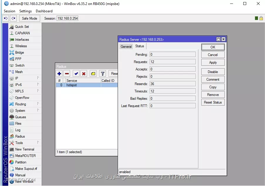
Task: Open the Settings menu
Action: 26,11
